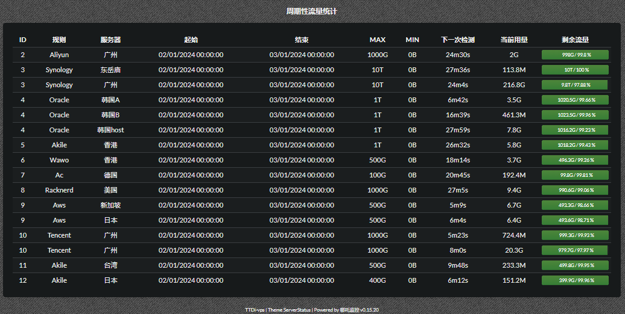Click the 9.8T / 97.88% progress bar
Image resolution: width=625 pixels, height=314 pixels.
(x=575, y=85)
